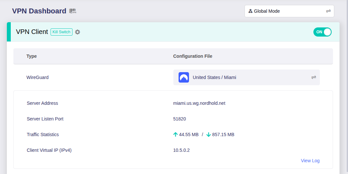Click the VPN Dashboard page title
The image size is (348, 174).
pos(39,11)
